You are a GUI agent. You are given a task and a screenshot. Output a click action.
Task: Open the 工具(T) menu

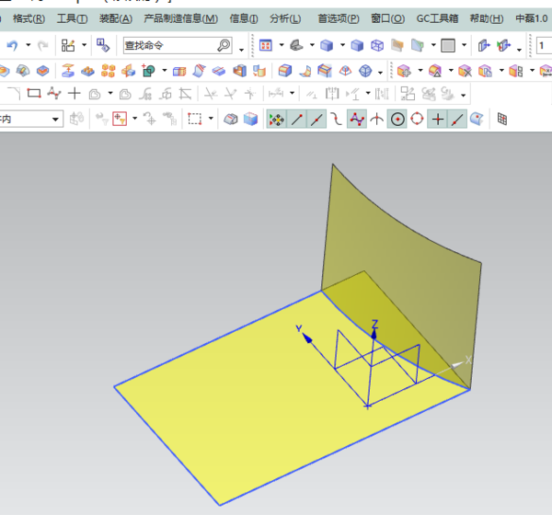(73, 18)
